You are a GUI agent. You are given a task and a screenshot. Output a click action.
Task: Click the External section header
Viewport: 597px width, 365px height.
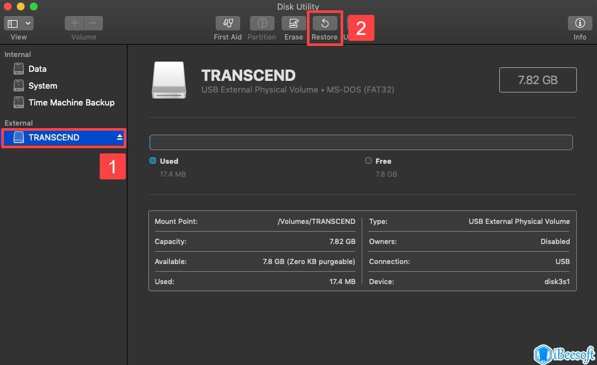pyautogui.click(x=18, y=123)
